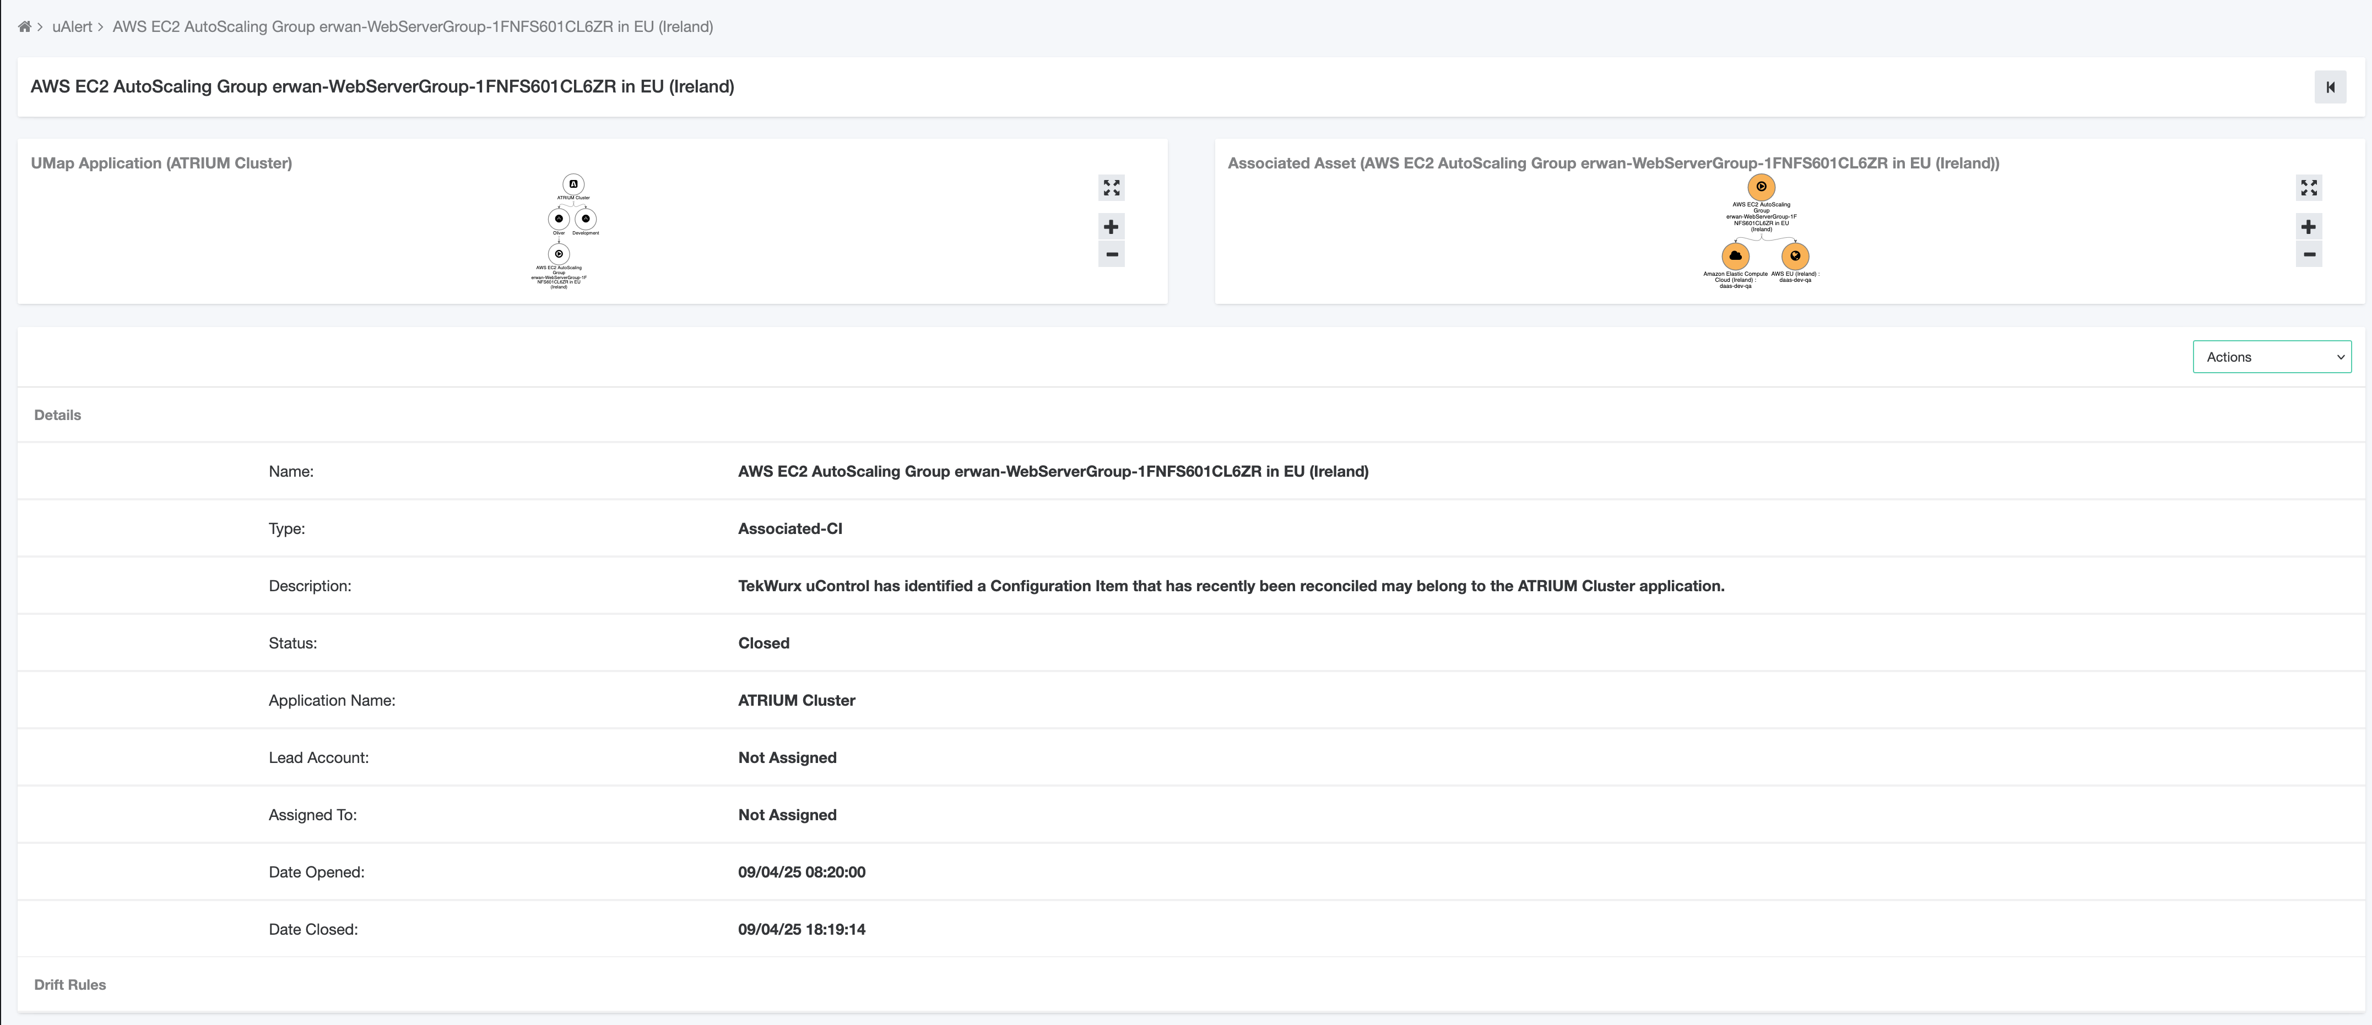The image size is (2372, 1025).
Task: Select the AWS EU (Ireland) globe node
Action: pyautogui.click(x=1795, y=256)
